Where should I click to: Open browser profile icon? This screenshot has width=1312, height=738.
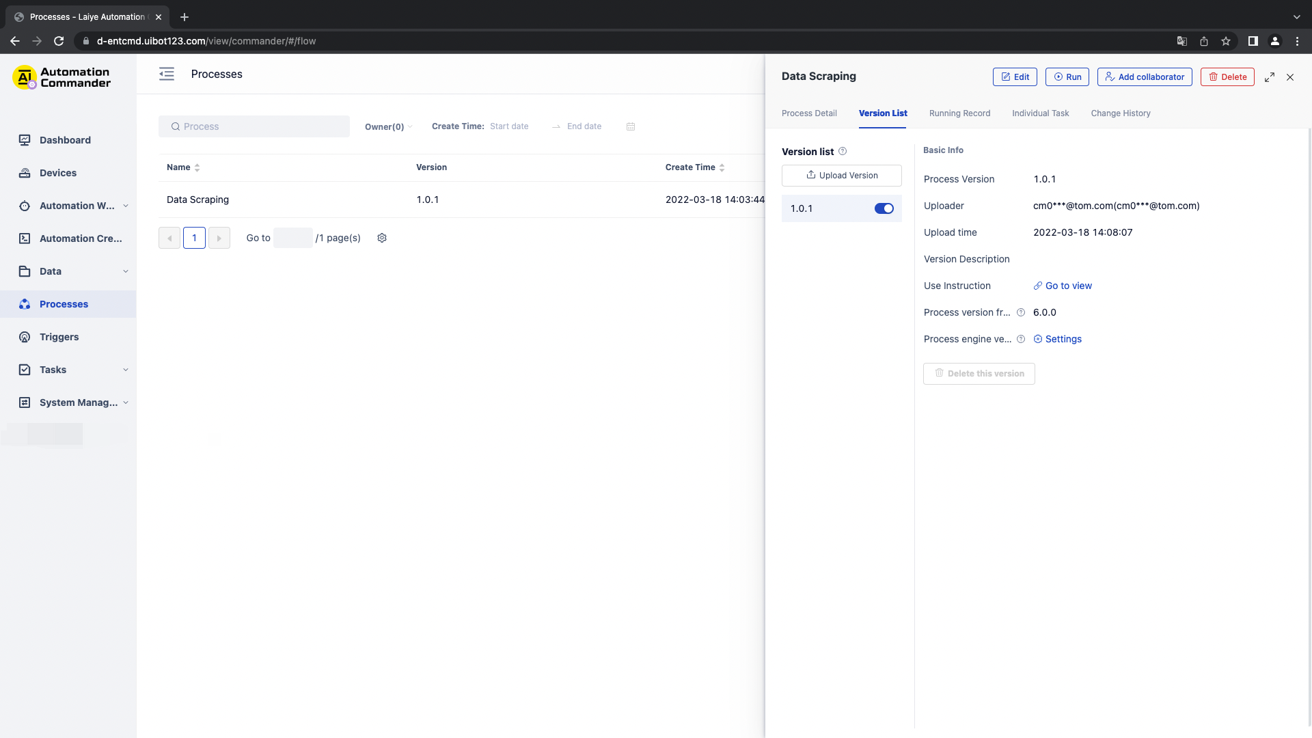coord(1275,41)
